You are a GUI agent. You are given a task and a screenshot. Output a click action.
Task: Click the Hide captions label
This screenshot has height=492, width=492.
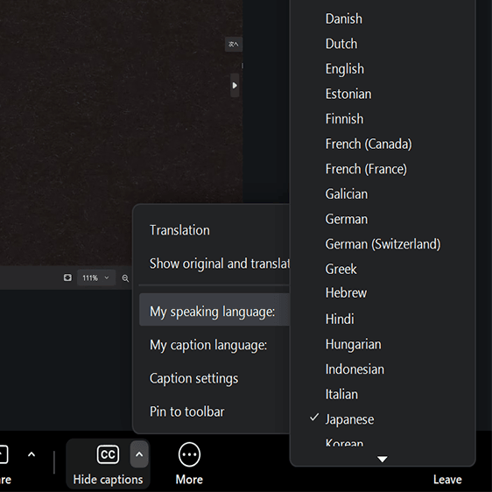tap(108, 480)
